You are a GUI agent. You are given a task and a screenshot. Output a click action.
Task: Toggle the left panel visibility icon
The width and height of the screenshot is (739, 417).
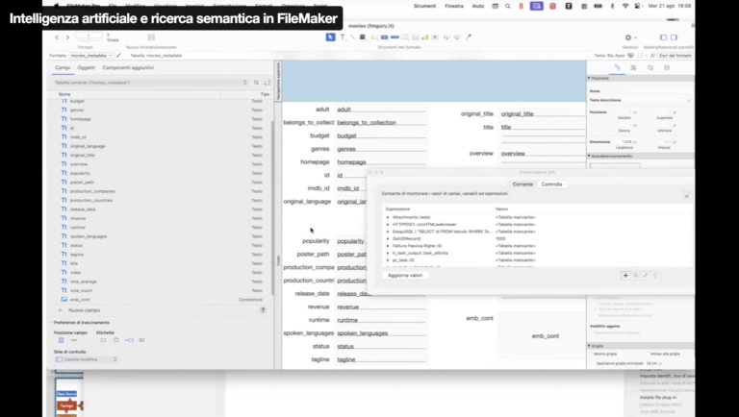coord(664,37)
